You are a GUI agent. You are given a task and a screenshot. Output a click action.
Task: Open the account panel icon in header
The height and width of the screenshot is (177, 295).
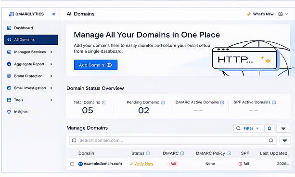(281, 14)
